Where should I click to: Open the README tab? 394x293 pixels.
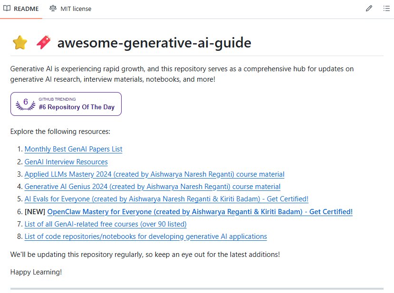(x=21, y=9)
